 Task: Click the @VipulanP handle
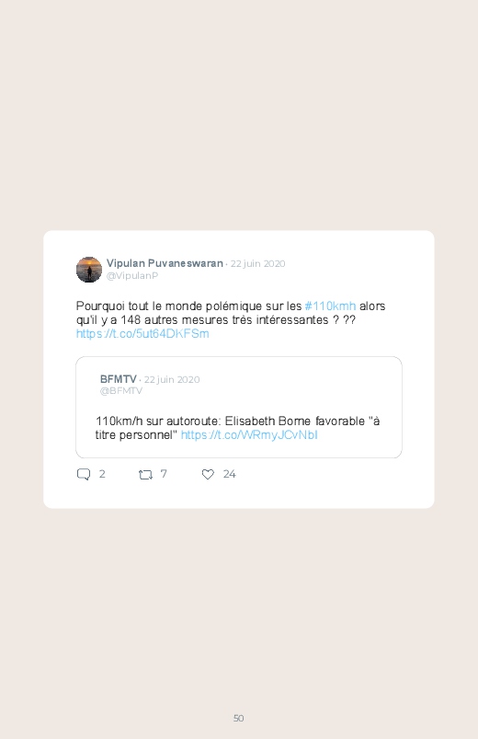tap(132, 276)
